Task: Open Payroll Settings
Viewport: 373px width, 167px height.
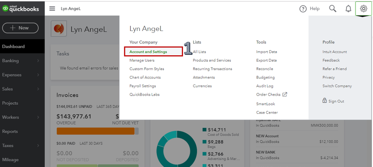Action: click(x=143, y=86)
